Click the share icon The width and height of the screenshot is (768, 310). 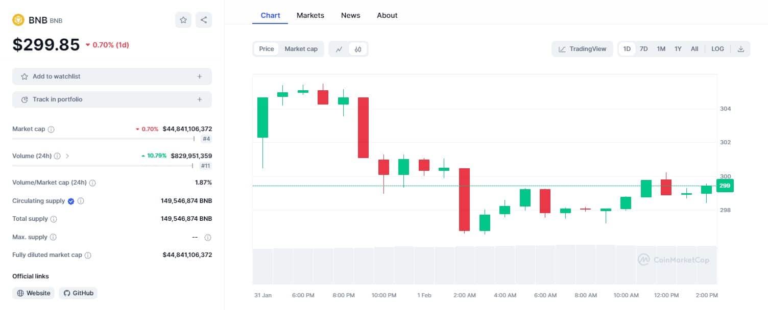204,20
